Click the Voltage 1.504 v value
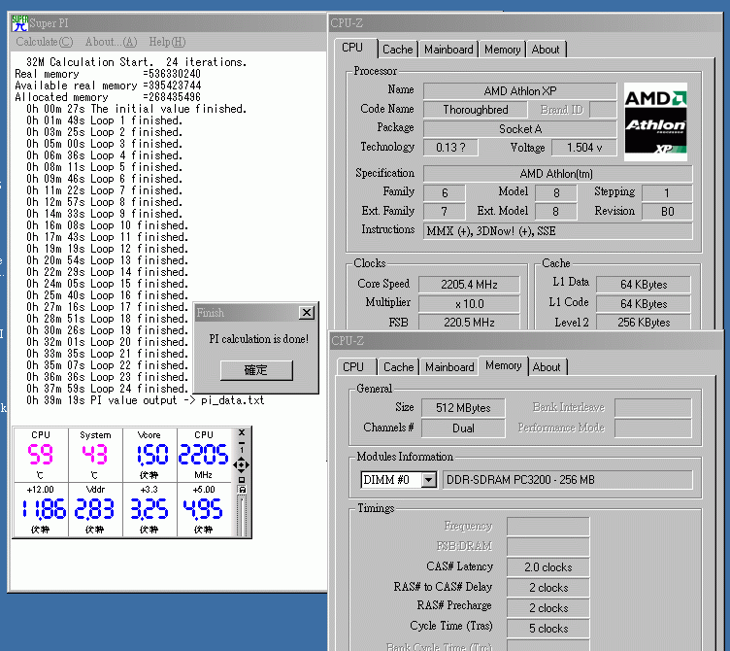This screenshot has width=730, height=651. click(583, 148)
